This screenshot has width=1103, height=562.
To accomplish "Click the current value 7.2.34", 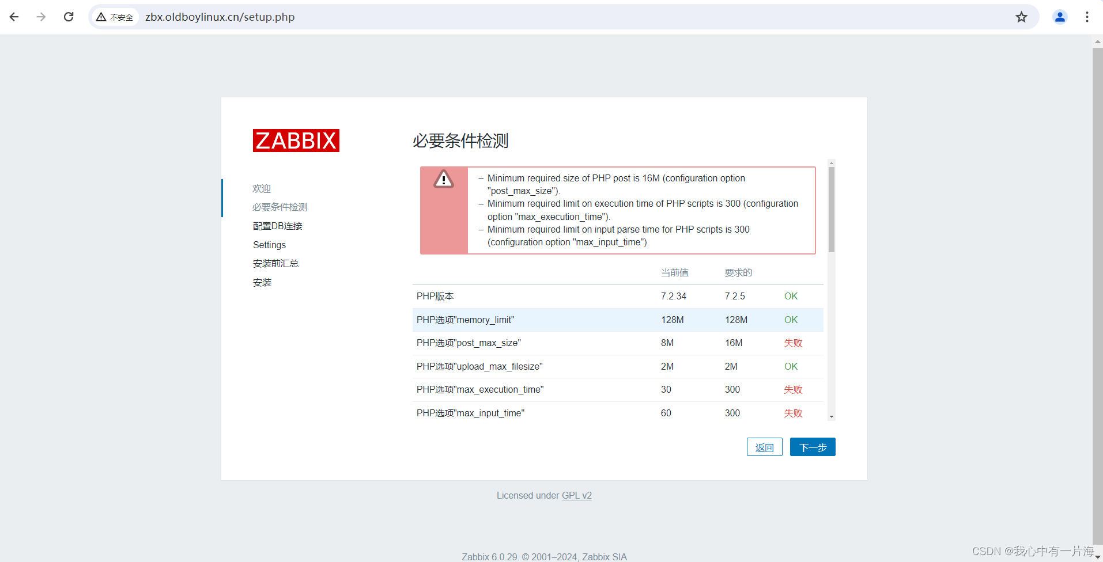I will [x=674, y=296].
